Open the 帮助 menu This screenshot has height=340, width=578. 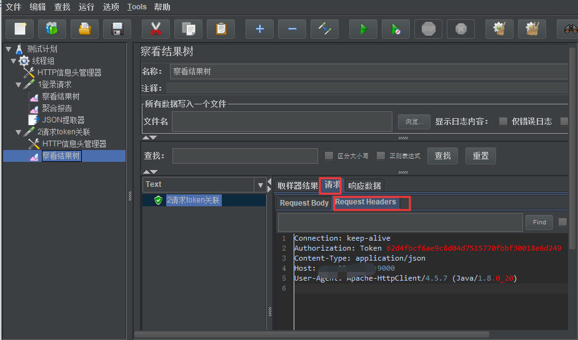[162, 7]
